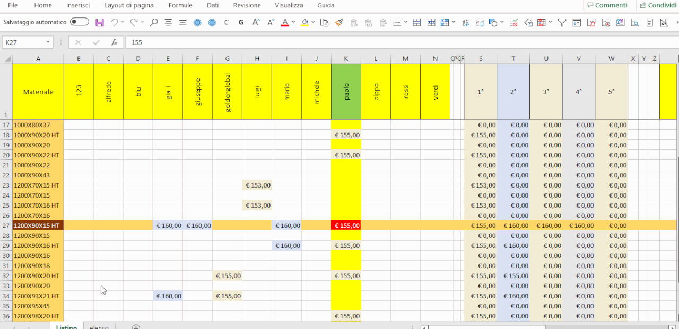Open the shapes dropdown arrow
Screen dimensions: 679x329
point(502,22)
